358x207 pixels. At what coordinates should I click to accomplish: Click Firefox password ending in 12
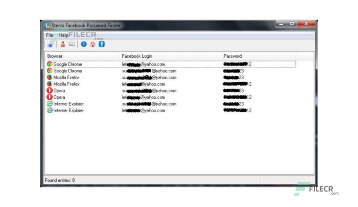(237, 84)
